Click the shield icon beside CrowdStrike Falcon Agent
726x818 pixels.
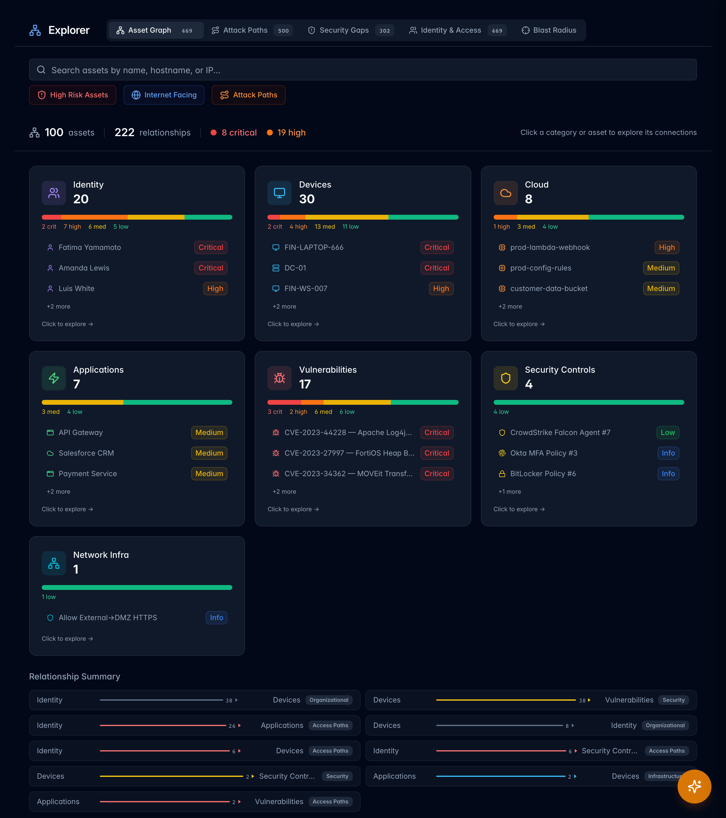502,433
